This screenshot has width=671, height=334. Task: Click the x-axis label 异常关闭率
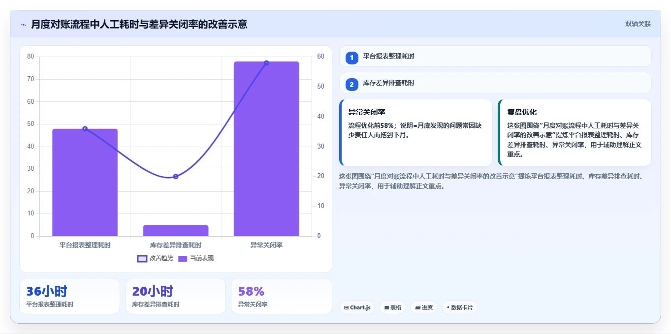pos(266,245)
